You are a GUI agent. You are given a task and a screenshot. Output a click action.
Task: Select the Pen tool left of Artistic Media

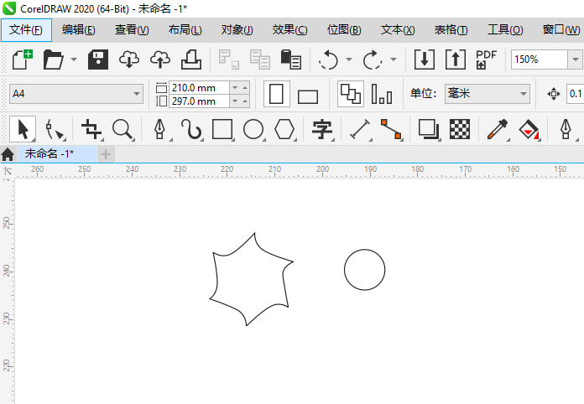click(x=159, y=129)
